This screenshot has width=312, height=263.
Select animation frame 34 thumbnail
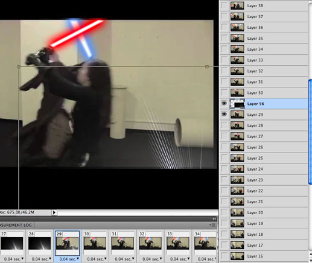click(x=205, y=243)
